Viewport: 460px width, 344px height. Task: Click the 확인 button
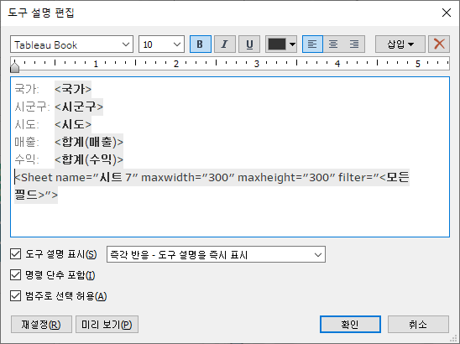click(350, 325)
